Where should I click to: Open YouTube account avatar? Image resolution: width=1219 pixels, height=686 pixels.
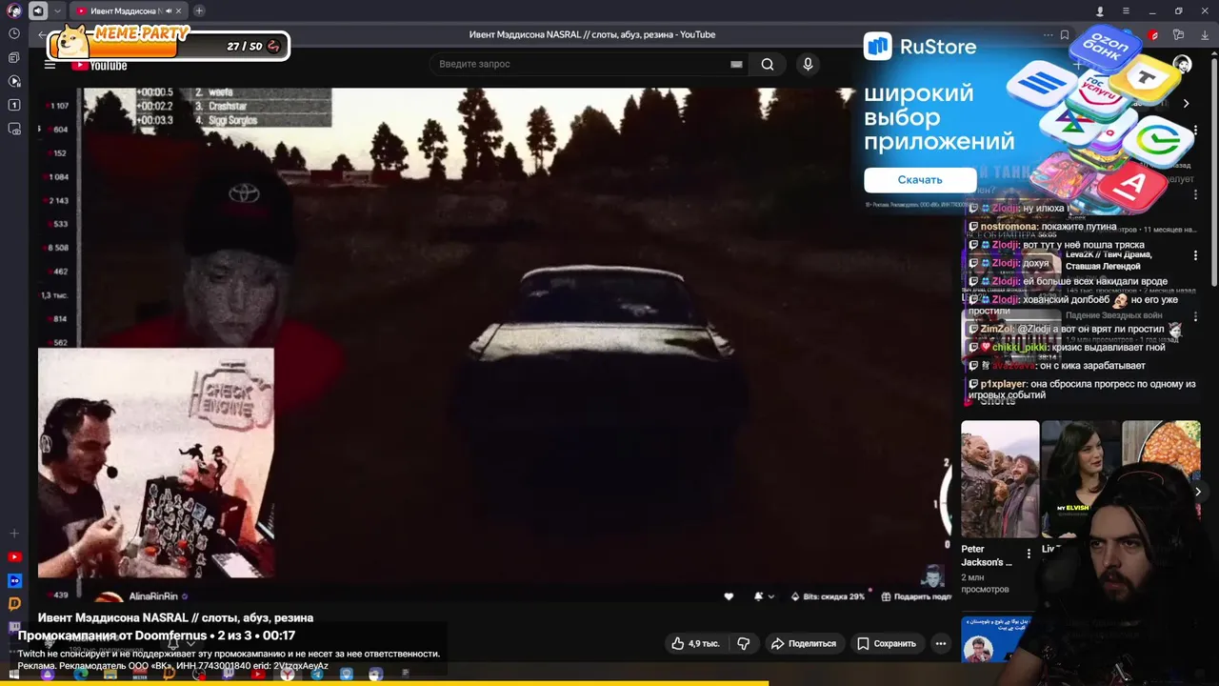(x=1182, y=65)
